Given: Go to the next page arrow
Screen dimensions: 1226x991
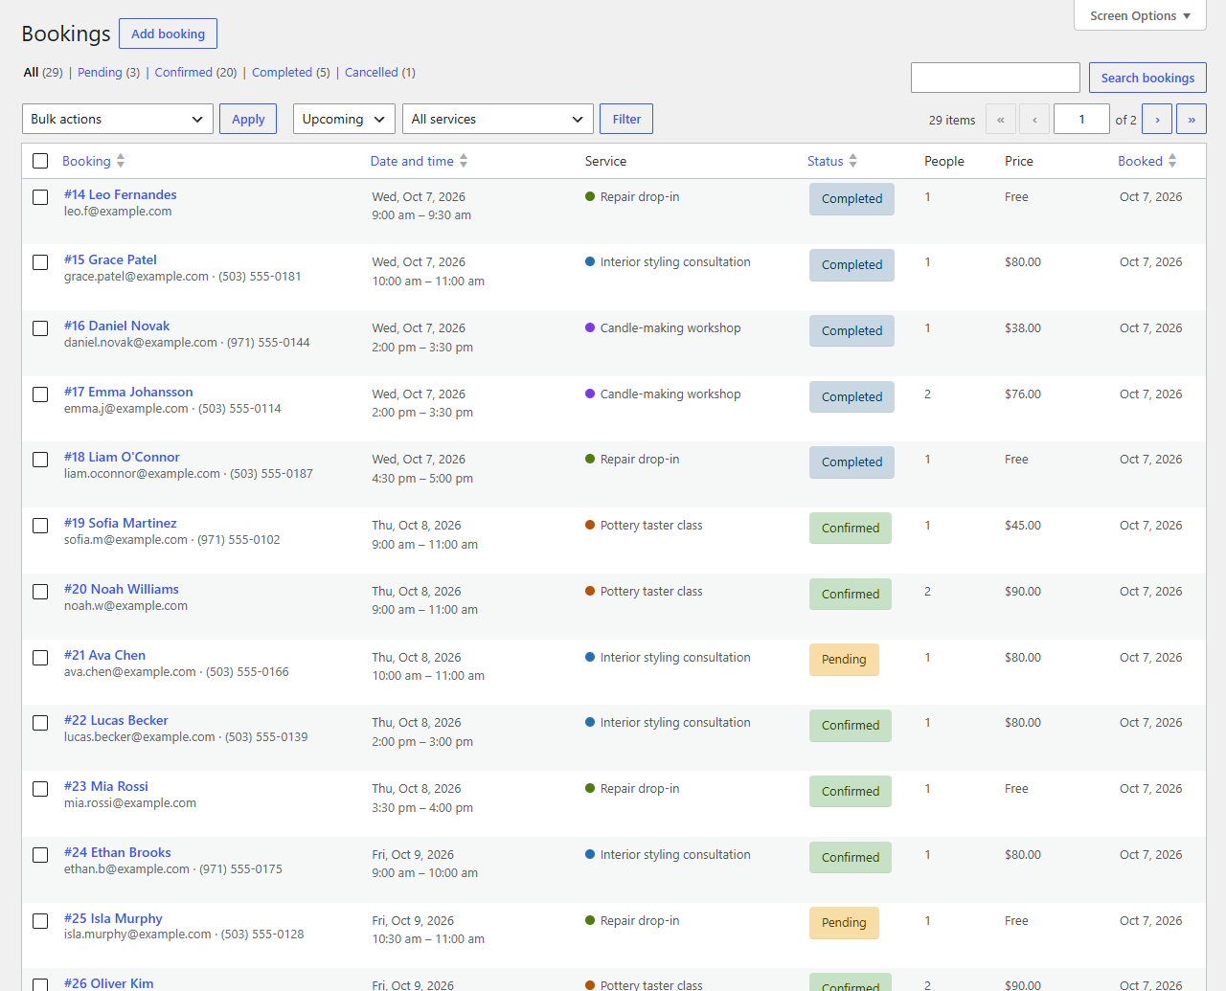Looking at the screenshot, I should [x=1157, y=119].
